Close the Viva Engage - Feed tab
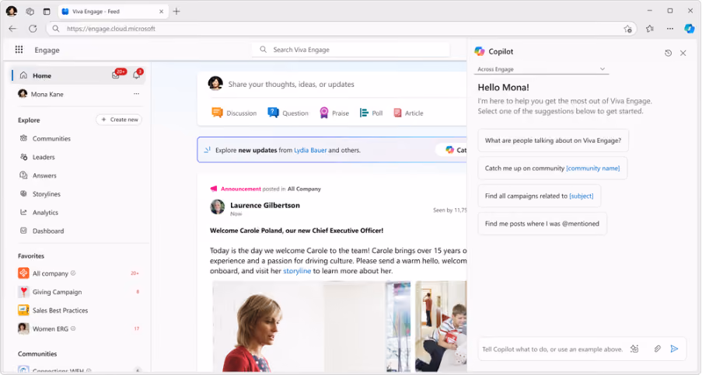 point(161,11)
